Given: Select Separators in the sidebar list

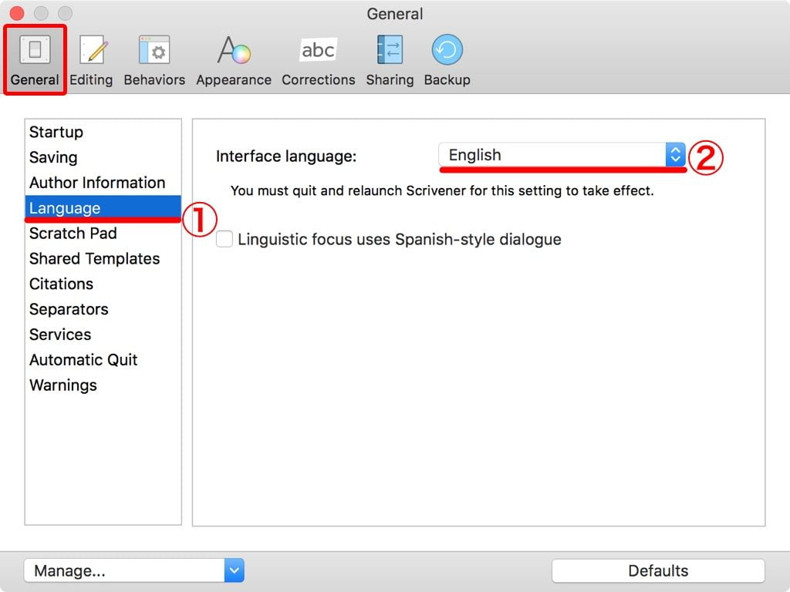Looking at the screenshot, I should pos(103,309).
